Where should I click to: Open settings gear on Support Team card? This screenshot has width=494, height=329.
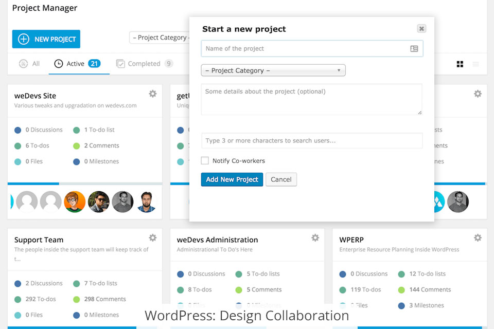point(153,237)
